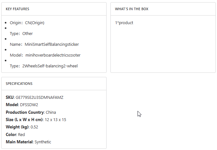Click the Type: Other feature line
Screen dimensions: 217x150
(x=21, y=34)
